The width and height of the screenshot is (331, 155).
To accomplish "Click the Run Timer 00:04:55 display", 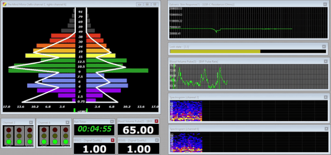I will point(94,129).
